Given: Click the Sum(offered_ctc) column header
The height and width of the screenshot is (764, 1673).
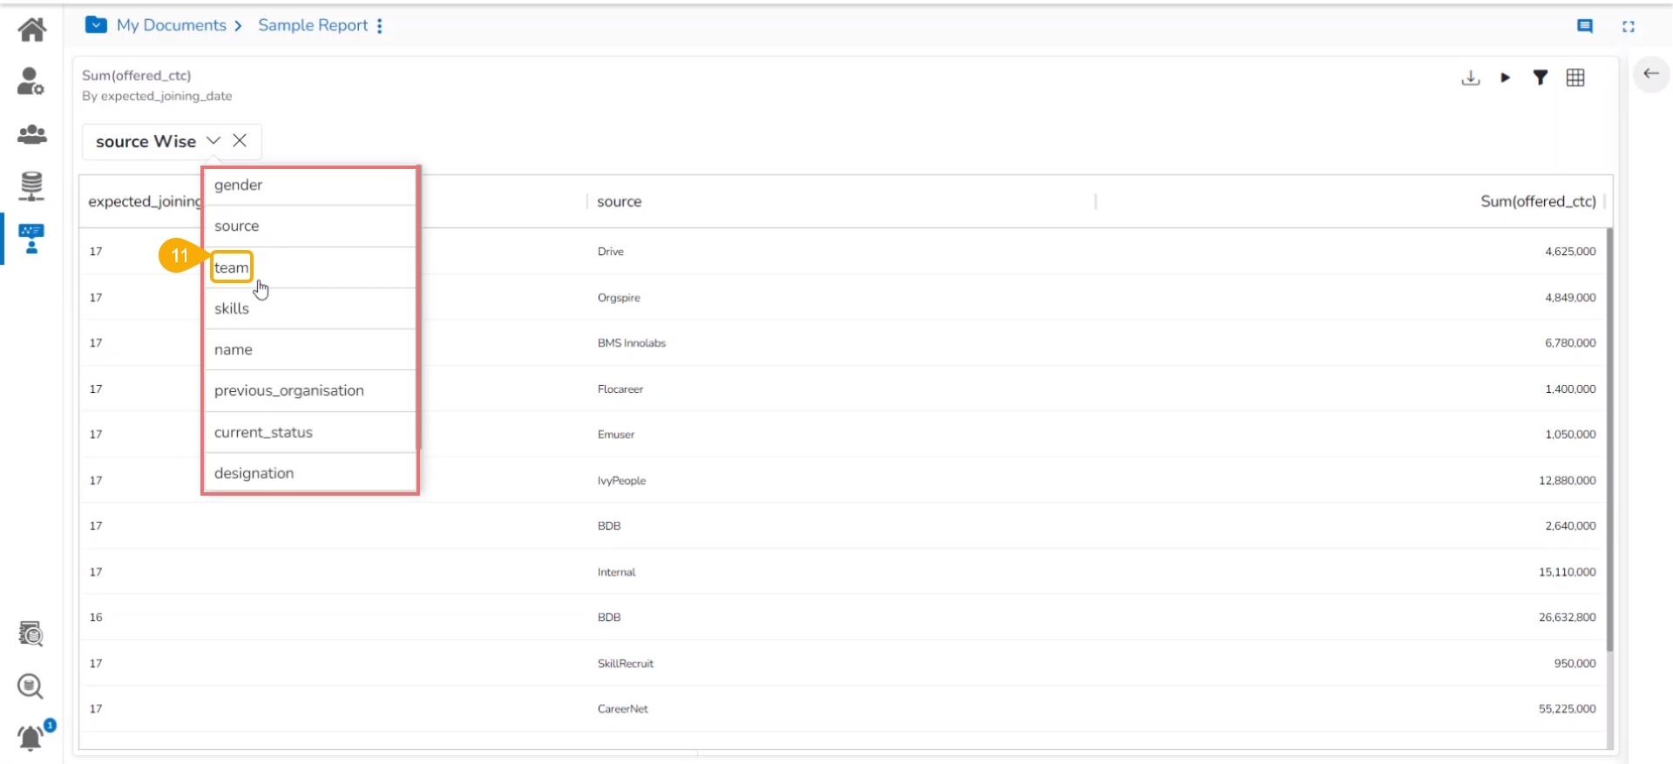Looking at the screenshot, I should pos(1538,201).
